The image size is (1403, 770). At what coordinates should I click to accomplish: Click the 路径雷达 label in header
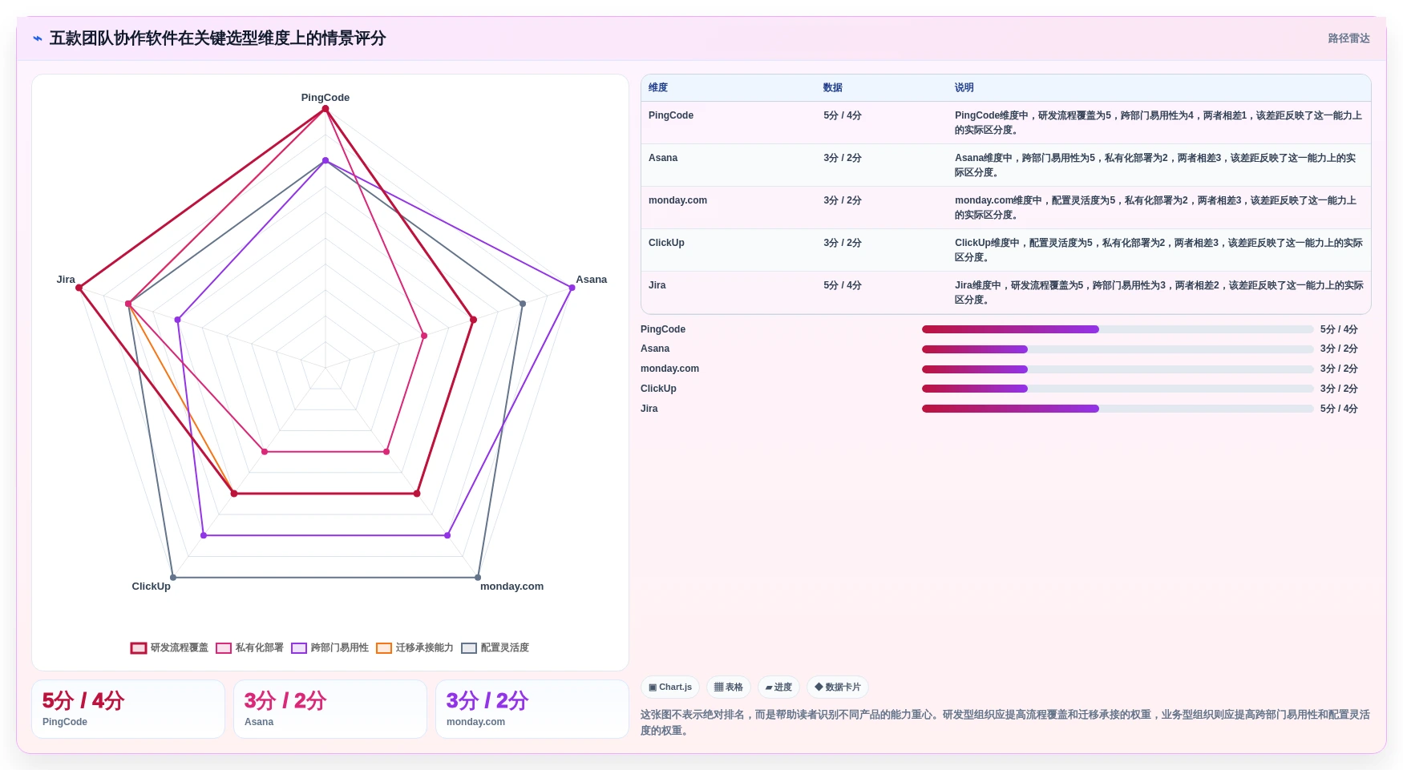[x=1348, y=38]
